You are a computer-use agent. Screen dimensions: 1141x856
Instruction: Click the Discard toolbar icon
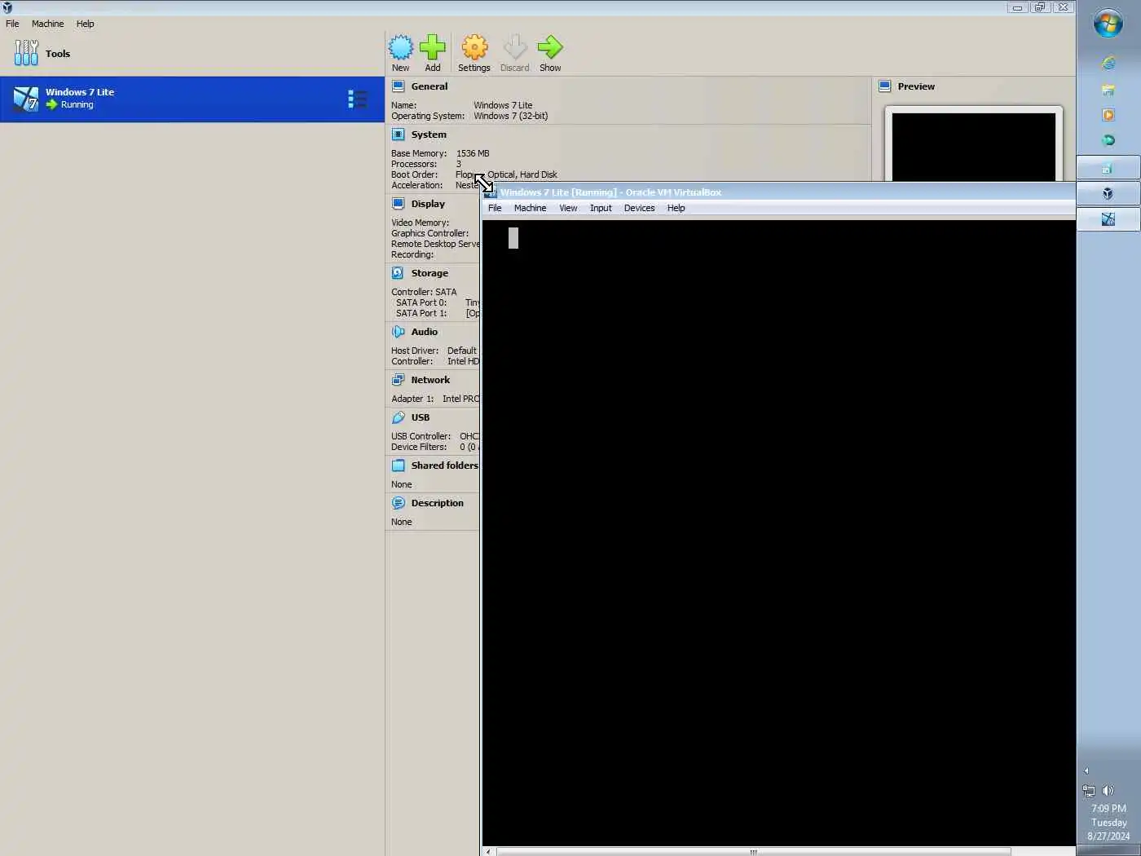click(515, 47)
